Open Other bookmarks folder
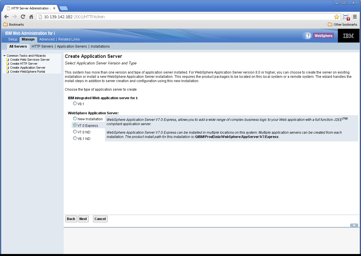 [342, 25]
